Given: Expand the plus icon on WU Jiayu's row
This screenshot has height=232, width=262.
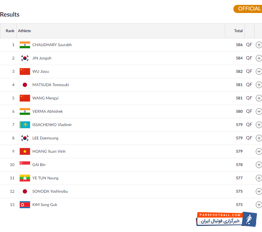Looking at the screenshot, I should click(x=259, y=71).
